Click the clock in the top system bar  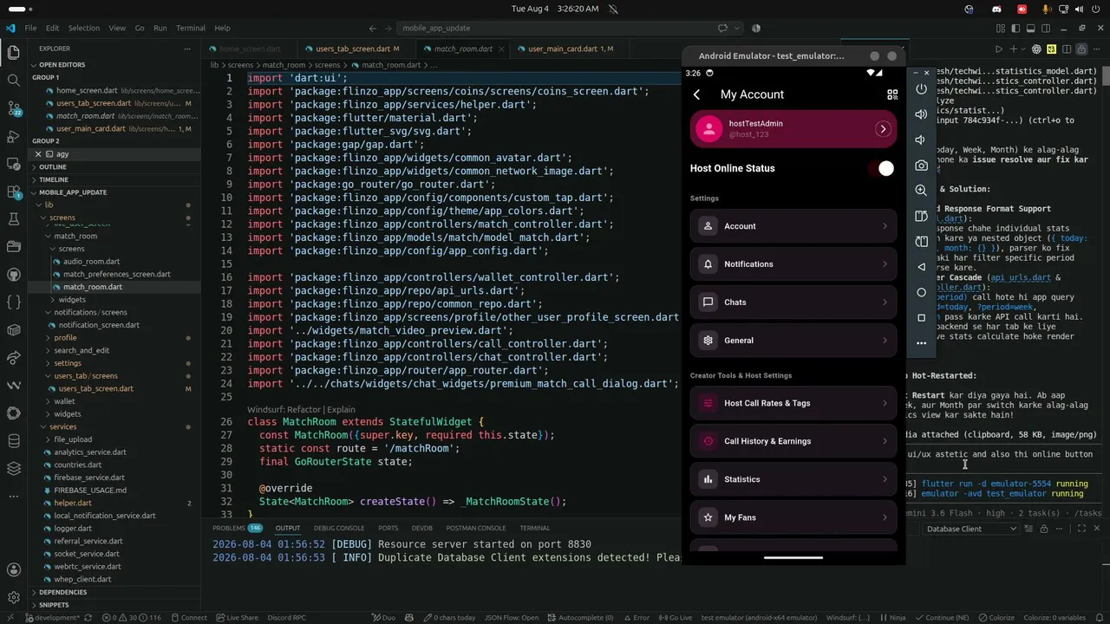555,9
